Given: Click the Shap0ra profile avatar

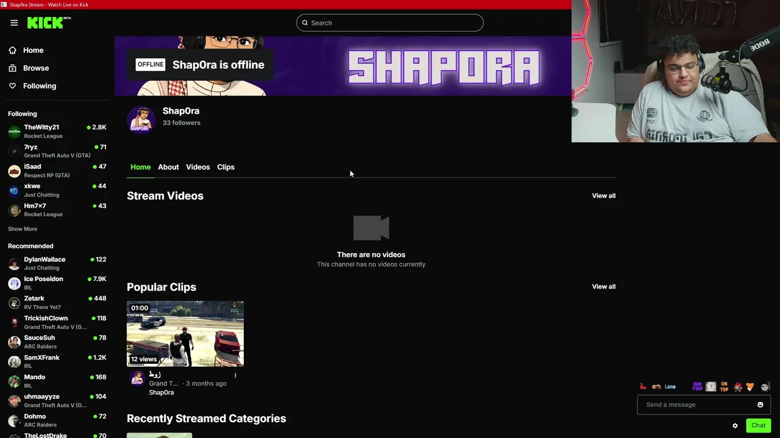Looking at the screenshot, I should [141, 119].
